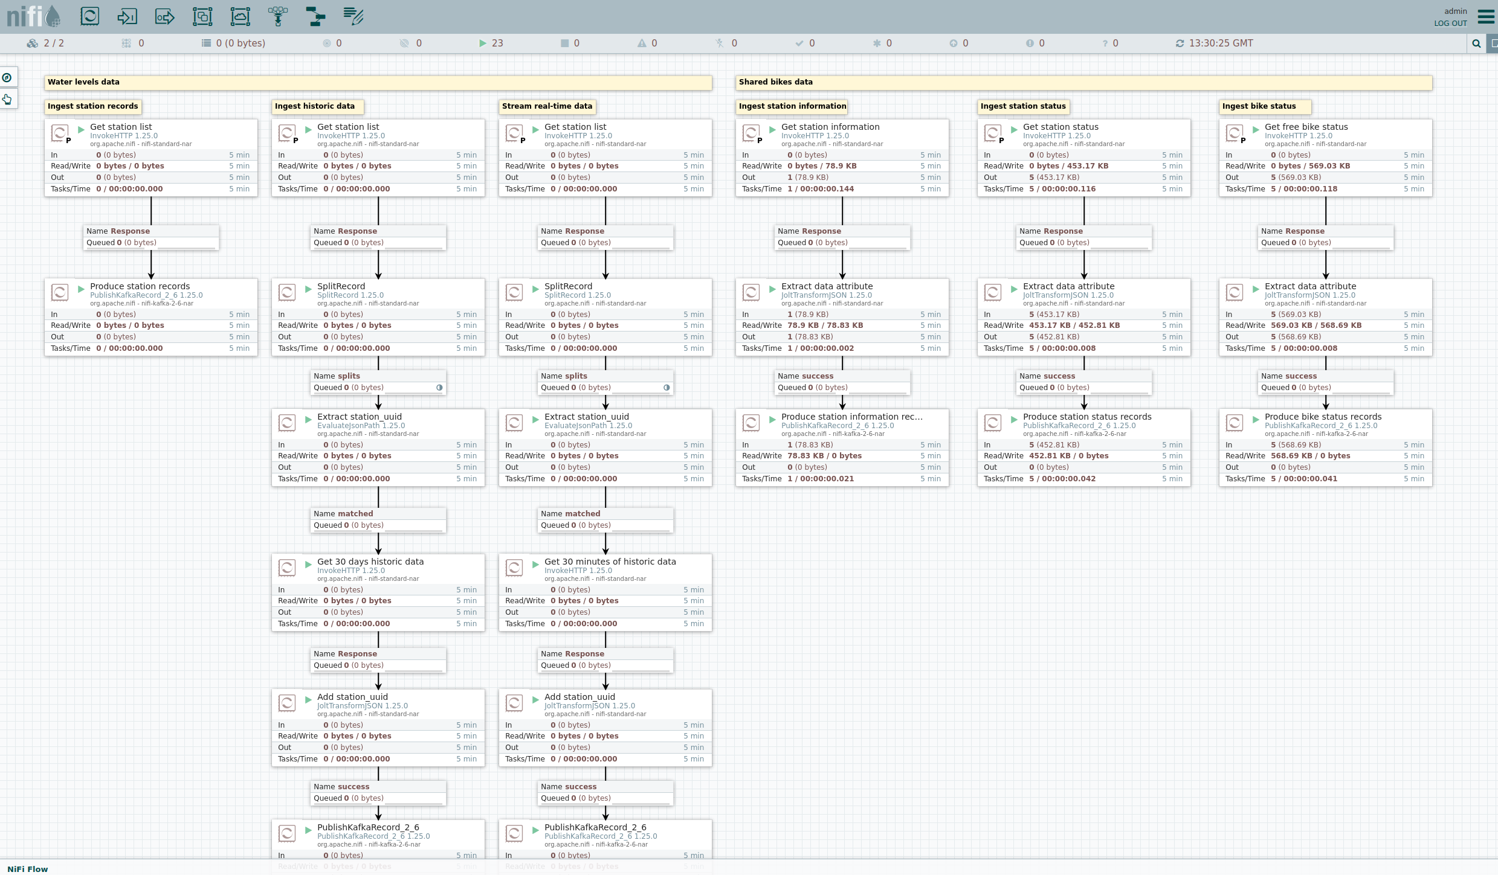The image size is (1498, 875).
Task: Click the last refreshed time icon
Action: point(1180,43)
